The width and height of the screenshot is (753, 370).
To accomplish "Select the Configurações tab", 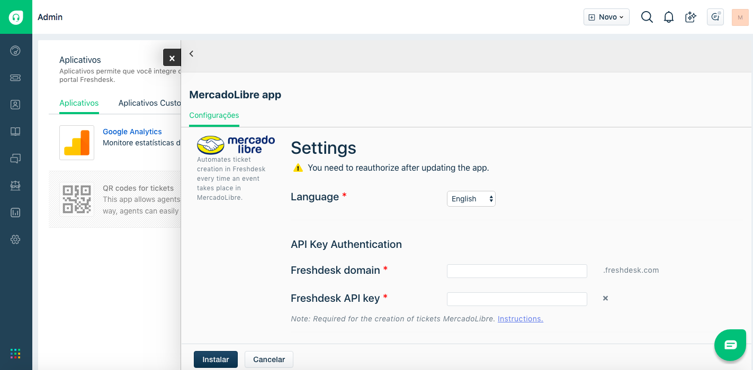I will coord(214,115).
